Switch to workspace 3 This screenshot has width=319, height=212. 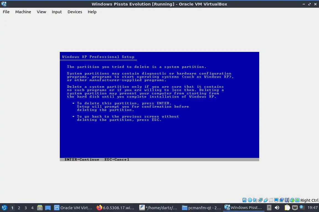[26, 208]
